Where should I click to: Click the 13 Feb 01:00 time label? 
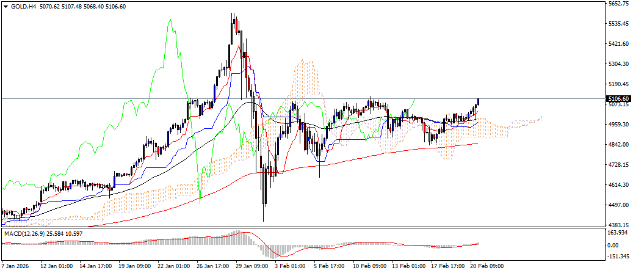pos(408,266)
